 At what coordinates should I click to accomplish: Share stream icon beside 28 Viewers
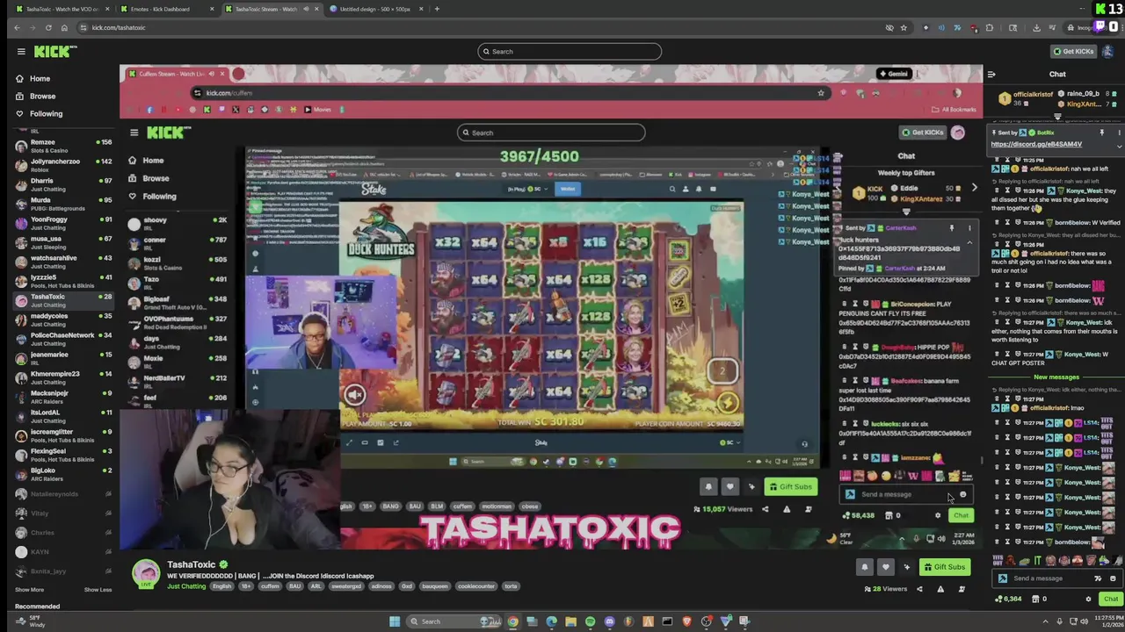point(919,589)
